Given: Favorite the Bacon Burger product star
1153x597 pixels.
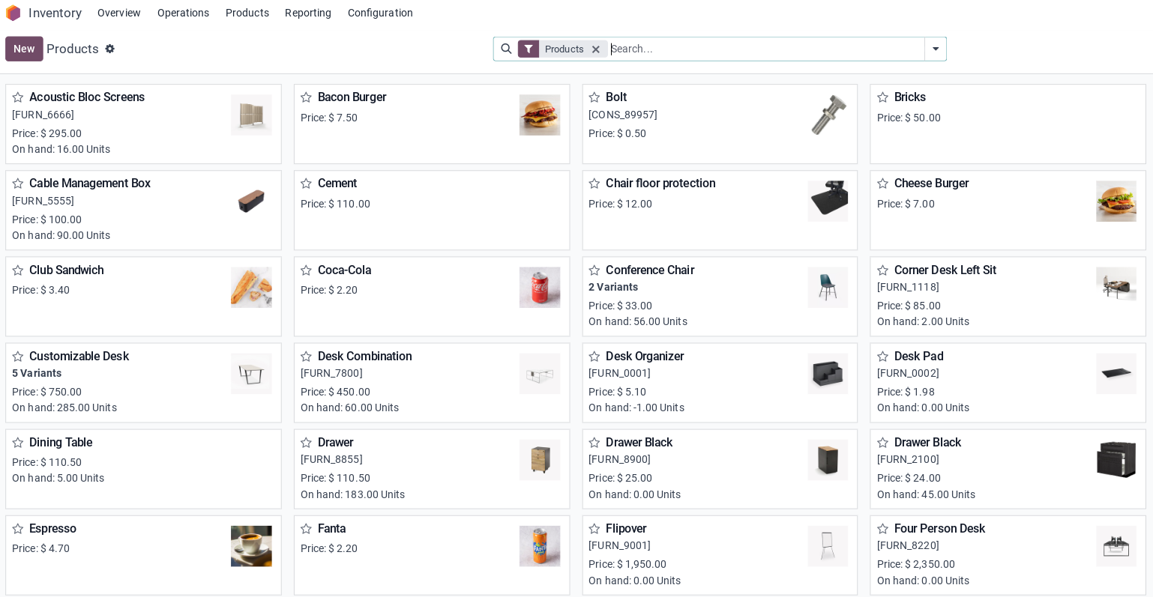Looking at the screenshot, I should [x=306, y=97].
